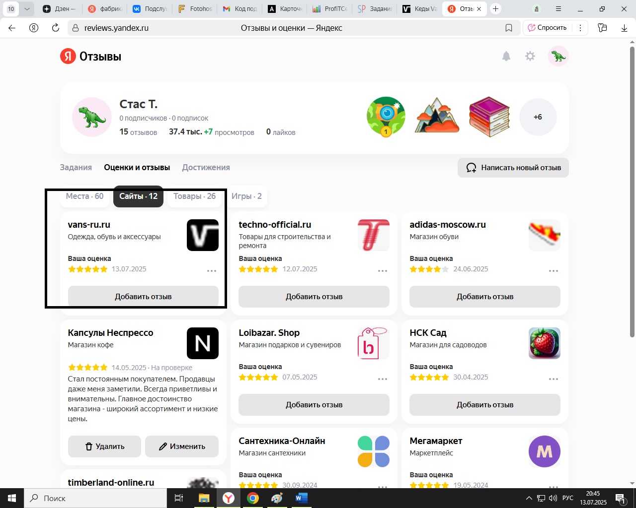Viewport: 636px width, 508px height.
Task: Click the browser back arrow
Action: [12, 28]
